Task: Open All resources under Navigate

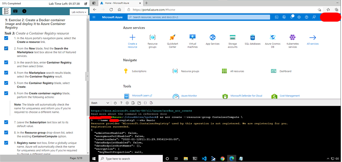Action: [x=233, y=71]
